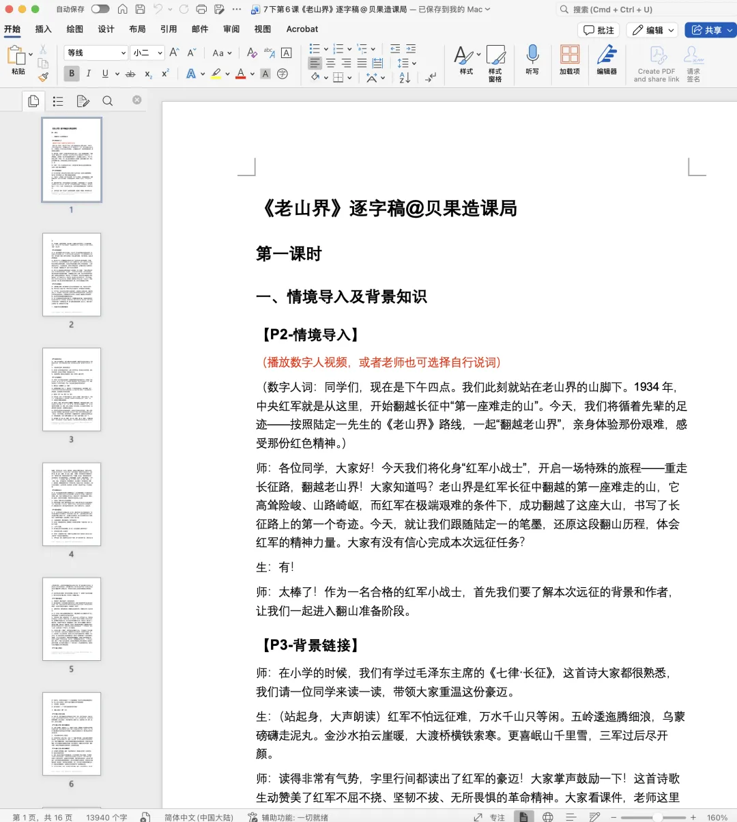Open the font name dropdown (等线)
This screenshot has width=737, height=822.
click(96, 53)
